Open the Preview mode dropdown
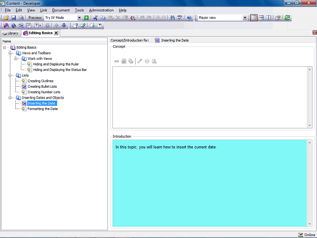This screenshot has width=317, height=238. tap(79, 18)
